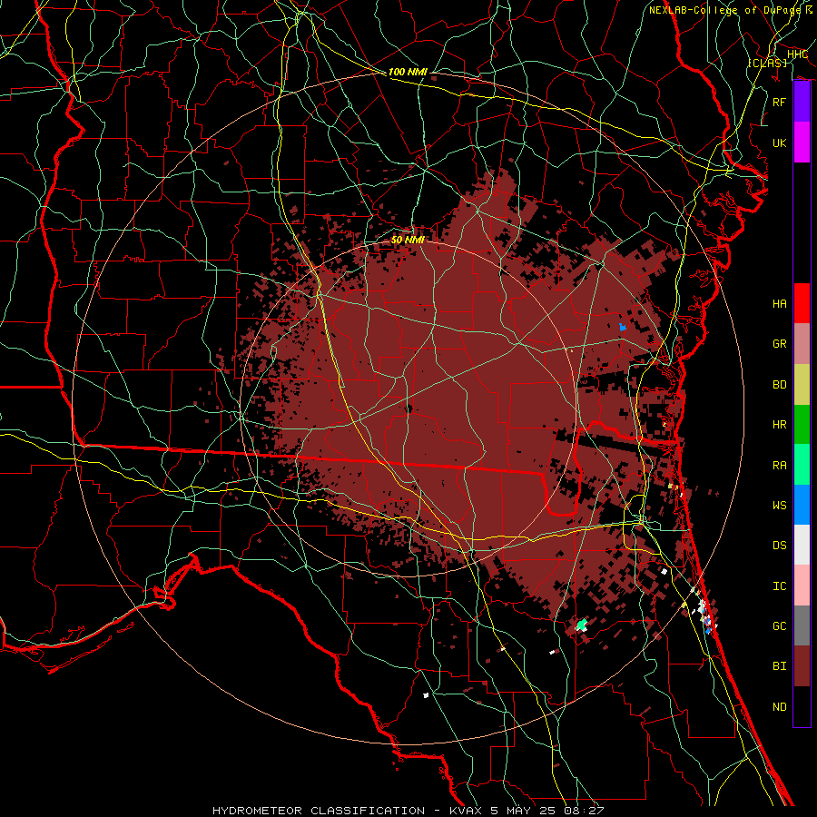The image size is (817, 817).
Task: Click the BD yellow legend color swatch
Action: click(802, 384)
